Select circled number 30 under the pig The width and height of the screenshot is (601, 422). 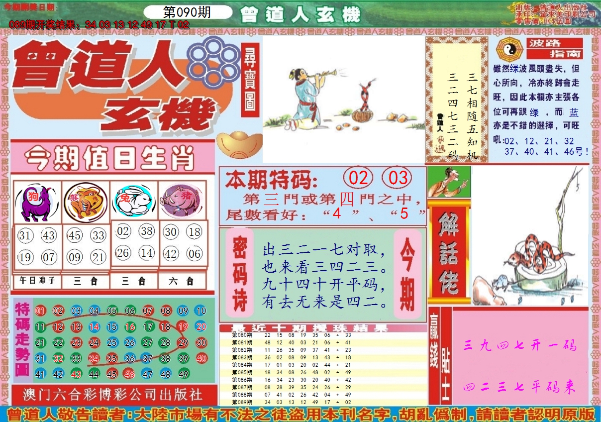pos(171,231)
